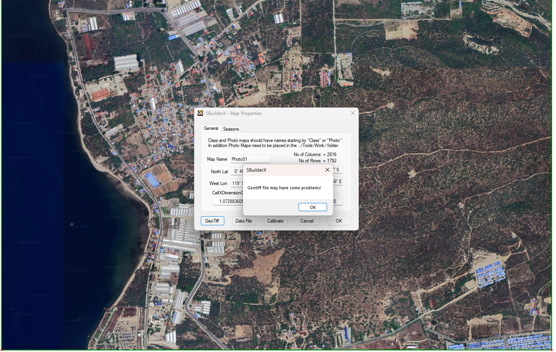Select the CellXDimension value field
The width and height of the screenshot is (556, 352).
pos(229,201)
